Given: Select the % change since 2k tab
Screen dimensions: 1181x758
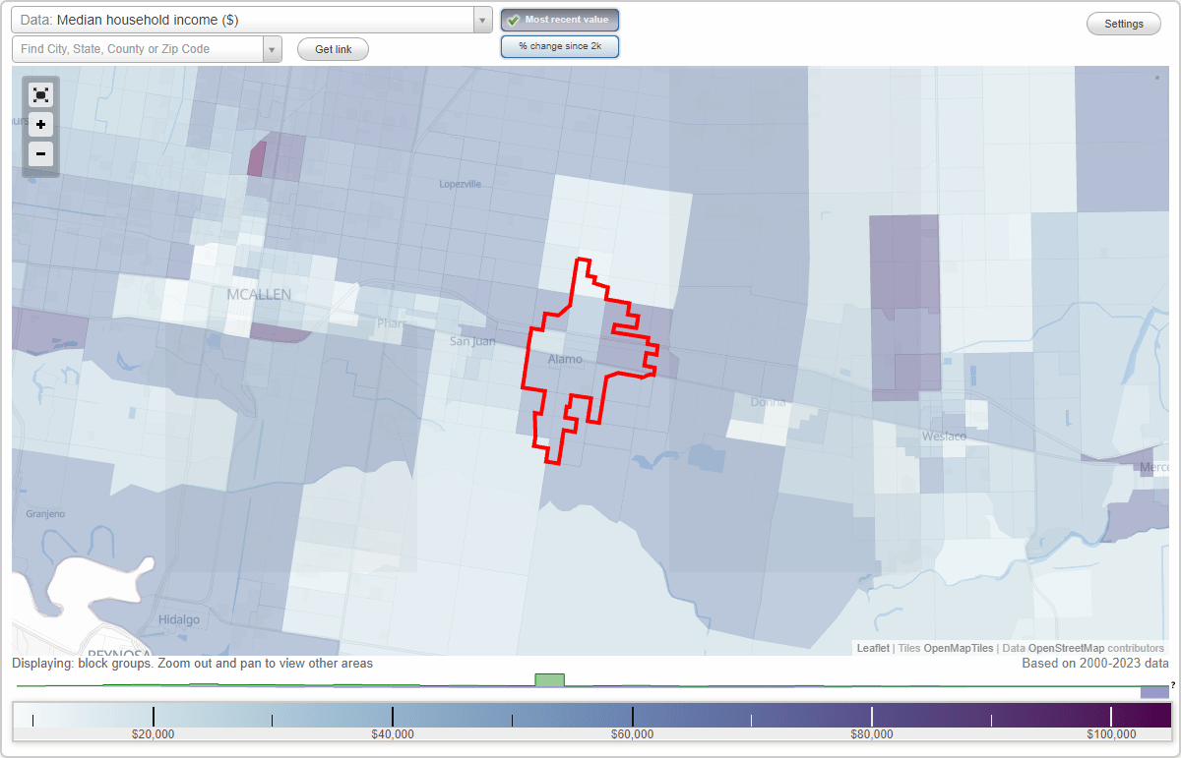Looking at the screenshot, I should 559,45.
